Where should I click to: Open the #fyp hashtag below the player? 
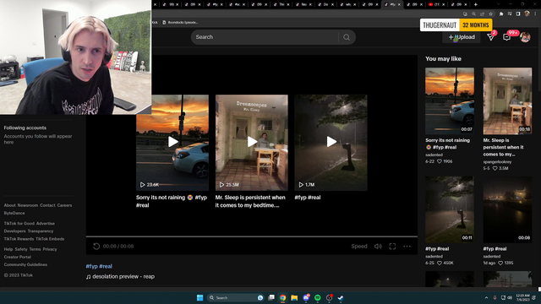click(x=92, y=266)
